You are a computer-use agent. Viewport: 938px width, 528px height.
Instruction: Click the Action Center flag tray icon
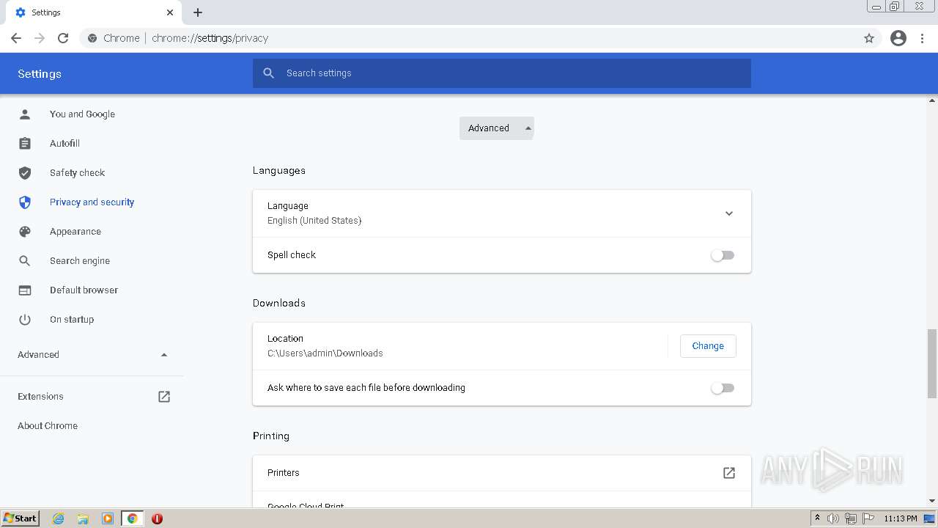point(868,518)
